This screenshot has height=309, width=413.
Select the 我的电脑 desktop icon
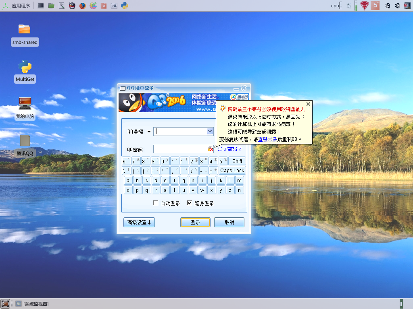[25, 108]
